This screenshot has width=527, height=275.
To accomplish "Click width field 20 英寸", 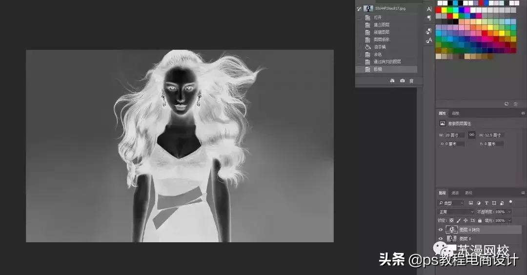I will click(x=455, y=135).
